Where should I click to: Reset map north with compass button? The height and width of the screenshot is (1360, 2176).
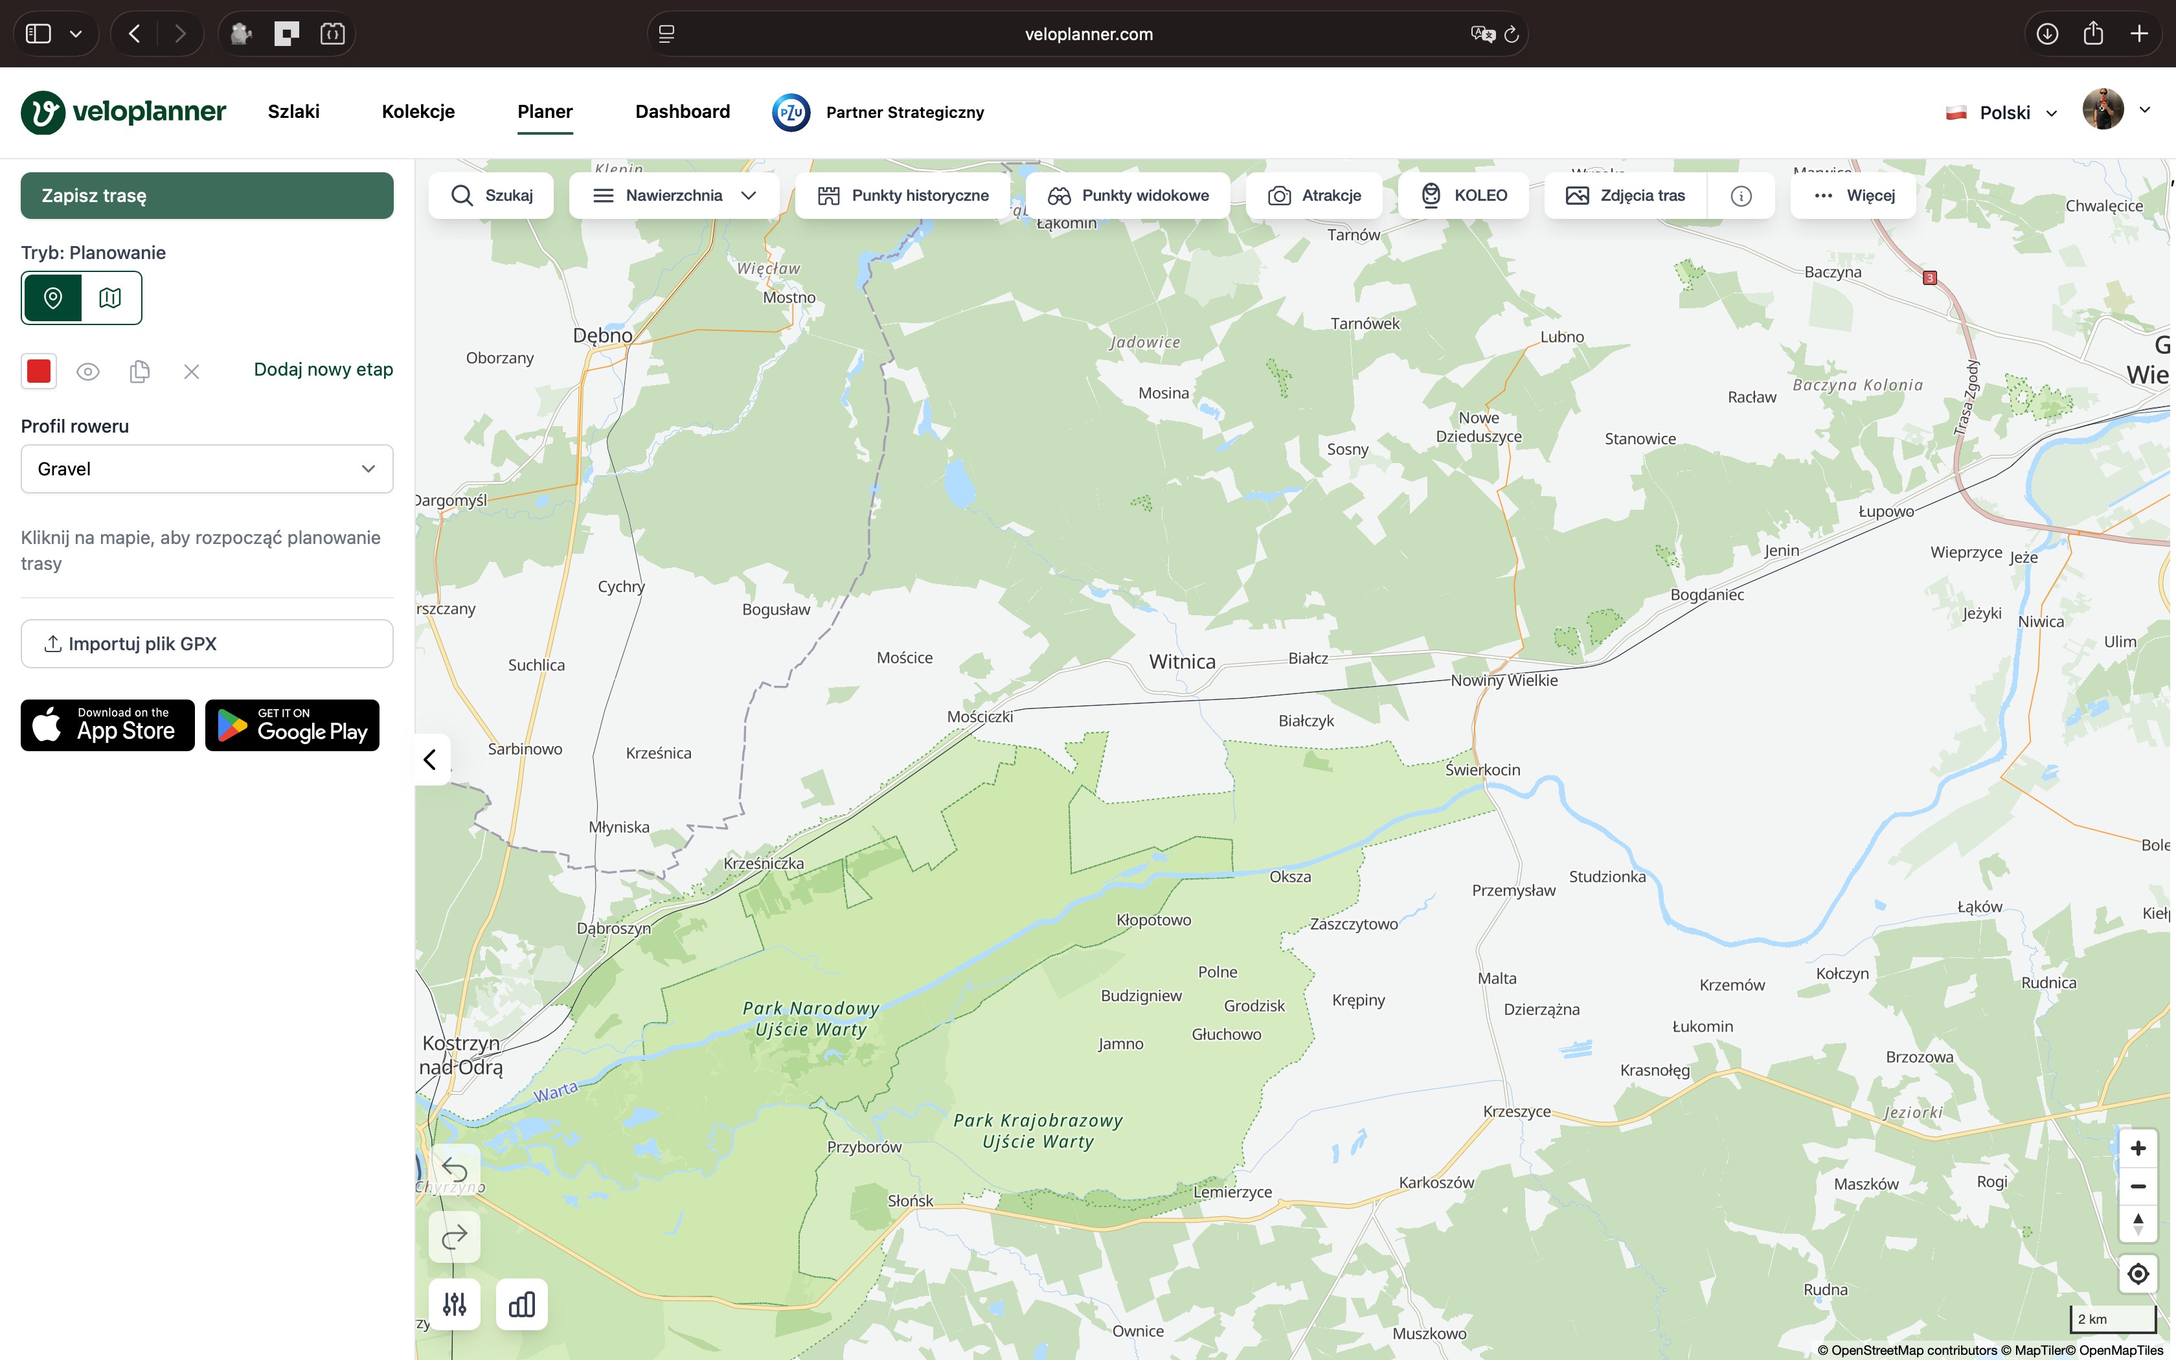tap(2137, 1223)
